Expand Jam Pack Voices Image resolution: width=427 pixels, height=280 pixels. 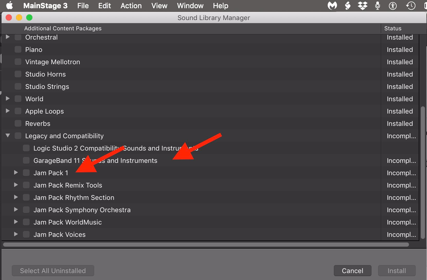tap(16, 234)
